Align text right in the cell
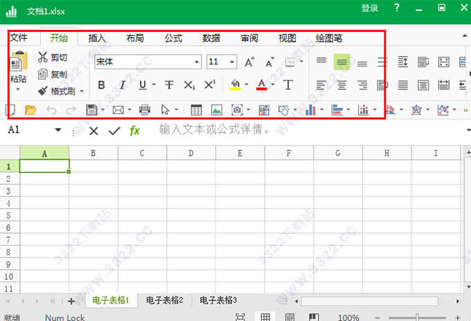 coord(362,85)
